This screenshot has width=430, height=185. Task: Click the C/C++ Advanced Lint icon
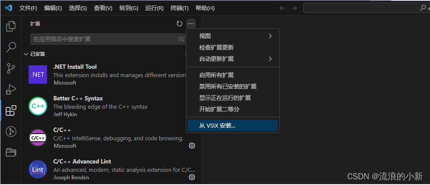point(38,169)
